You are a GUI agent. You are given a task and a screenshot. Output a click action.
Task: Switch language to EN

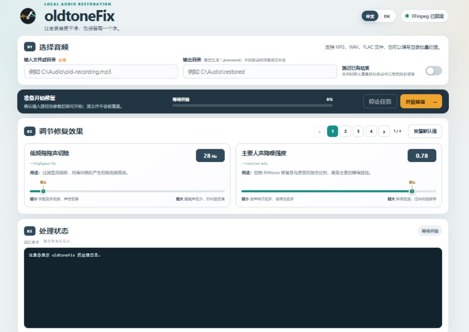(x=387, y=16)
